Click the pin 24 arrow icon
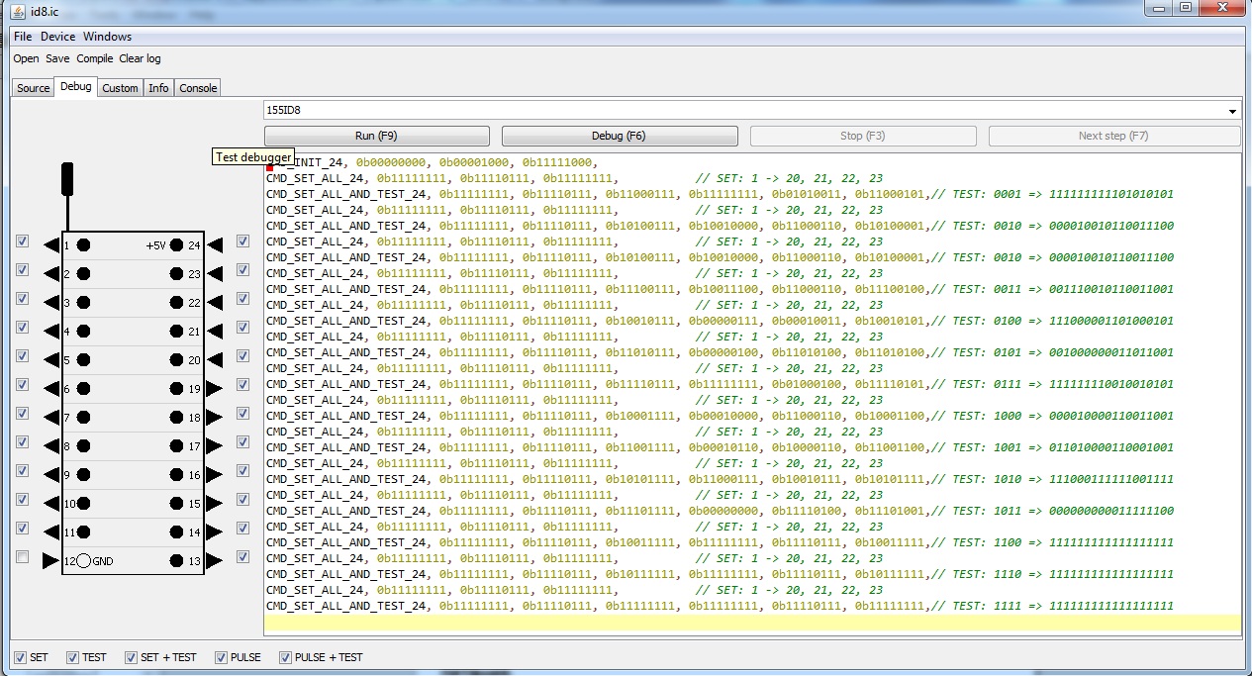Image resolution: width=1252 pixels, height=676 pixels. click(215, 244)
